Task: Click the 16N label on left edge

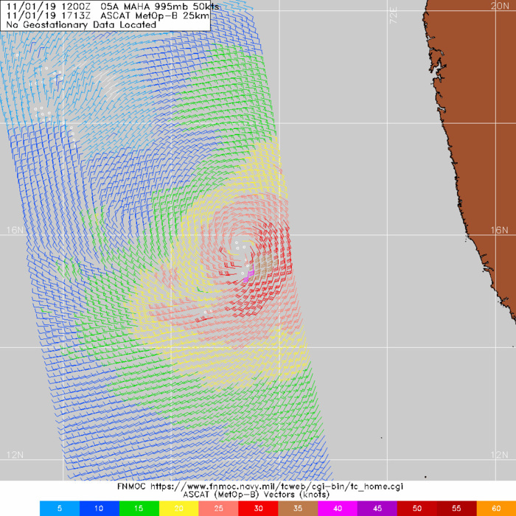Action: pos(13,231)
